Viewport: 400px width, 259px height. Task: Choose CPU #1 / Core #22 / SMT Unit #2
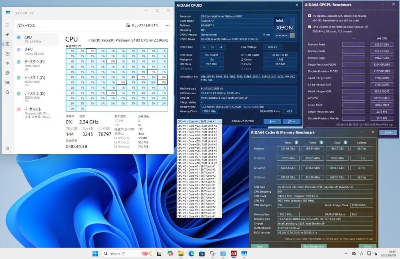197,126
